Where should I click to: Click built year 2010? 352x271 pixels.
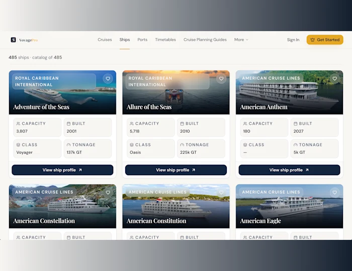[x=185, y=131]
